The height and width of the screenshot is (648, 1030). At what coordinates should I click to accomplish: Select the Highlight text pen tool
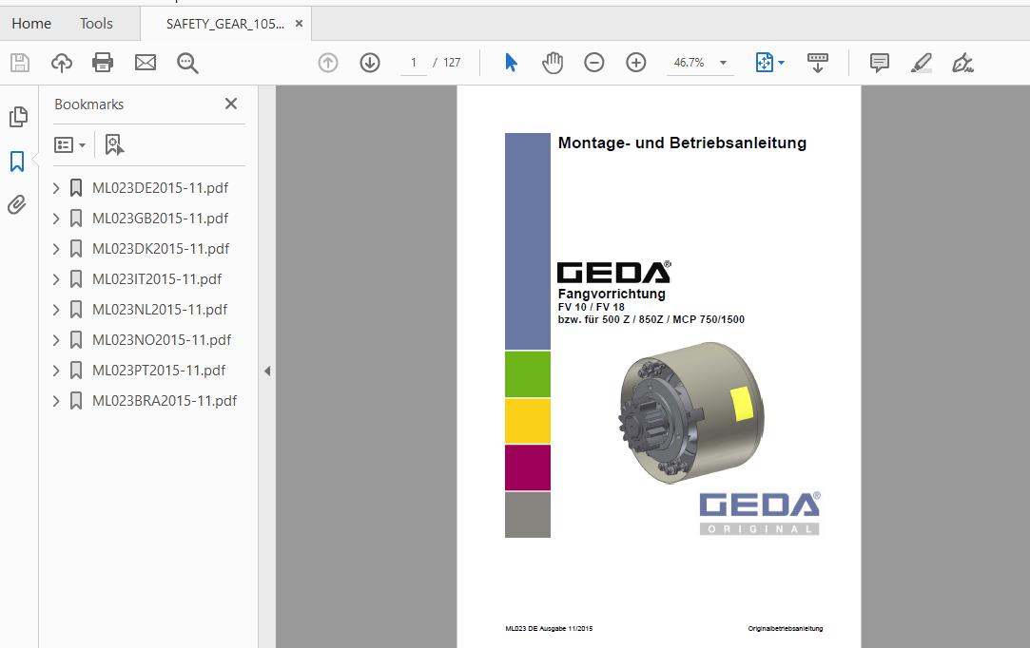(x=921, y=63)
